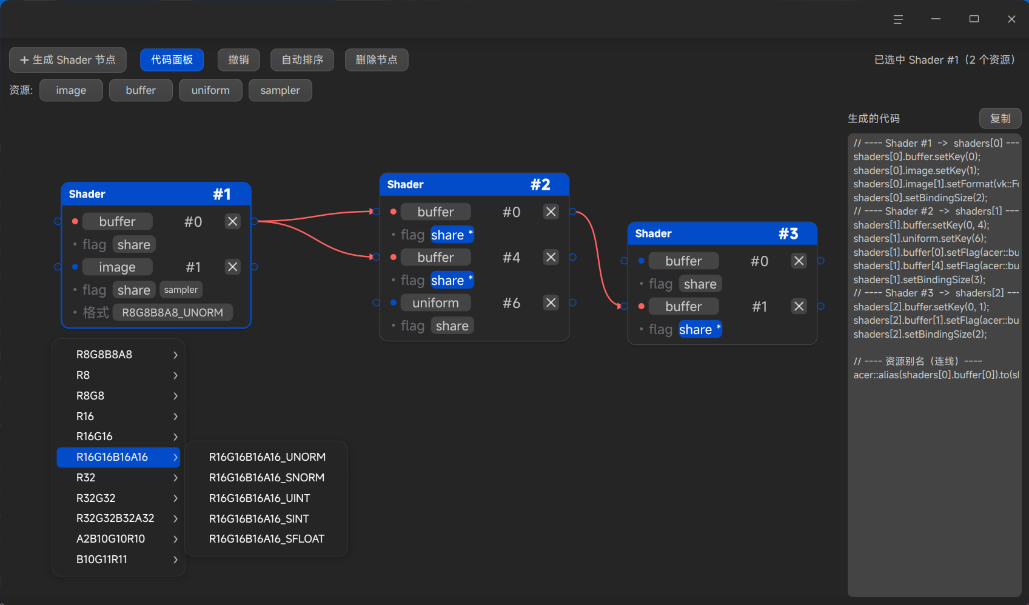Toggle share flag of Shader #3 buffer #1

coord(700,329)
